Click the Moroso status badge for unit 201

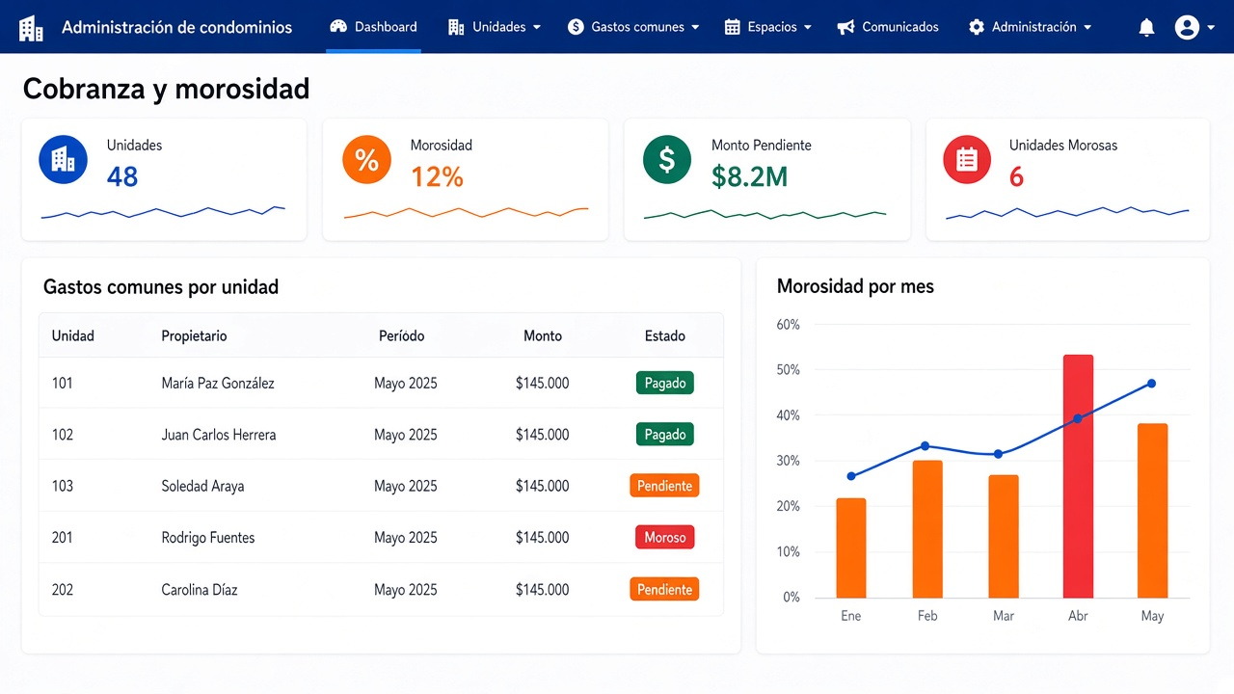664,537
